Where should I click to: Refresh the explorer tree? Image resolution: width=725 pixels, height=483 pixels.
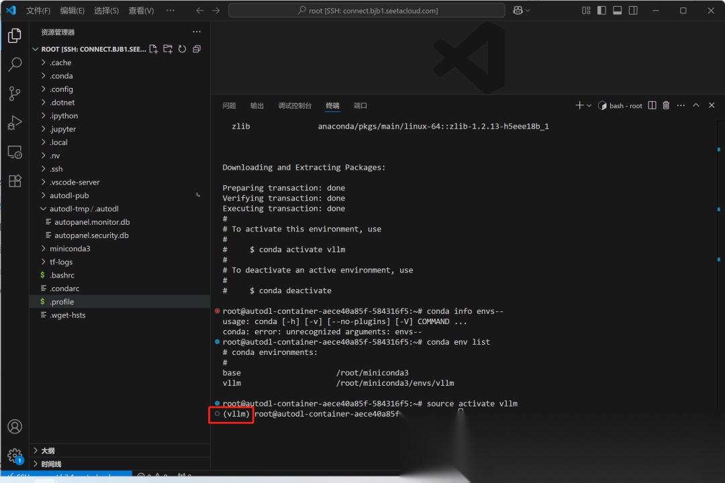[x=182, y=49]
